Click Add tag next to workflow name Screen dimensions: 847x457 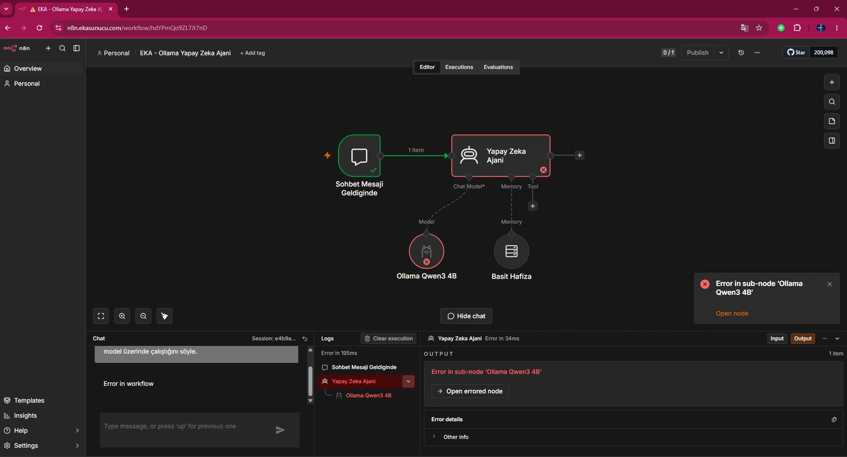tap(253, 53)
